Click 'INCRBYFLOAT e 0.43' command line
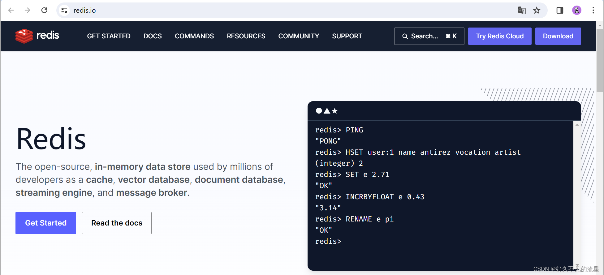 [370, 197]
